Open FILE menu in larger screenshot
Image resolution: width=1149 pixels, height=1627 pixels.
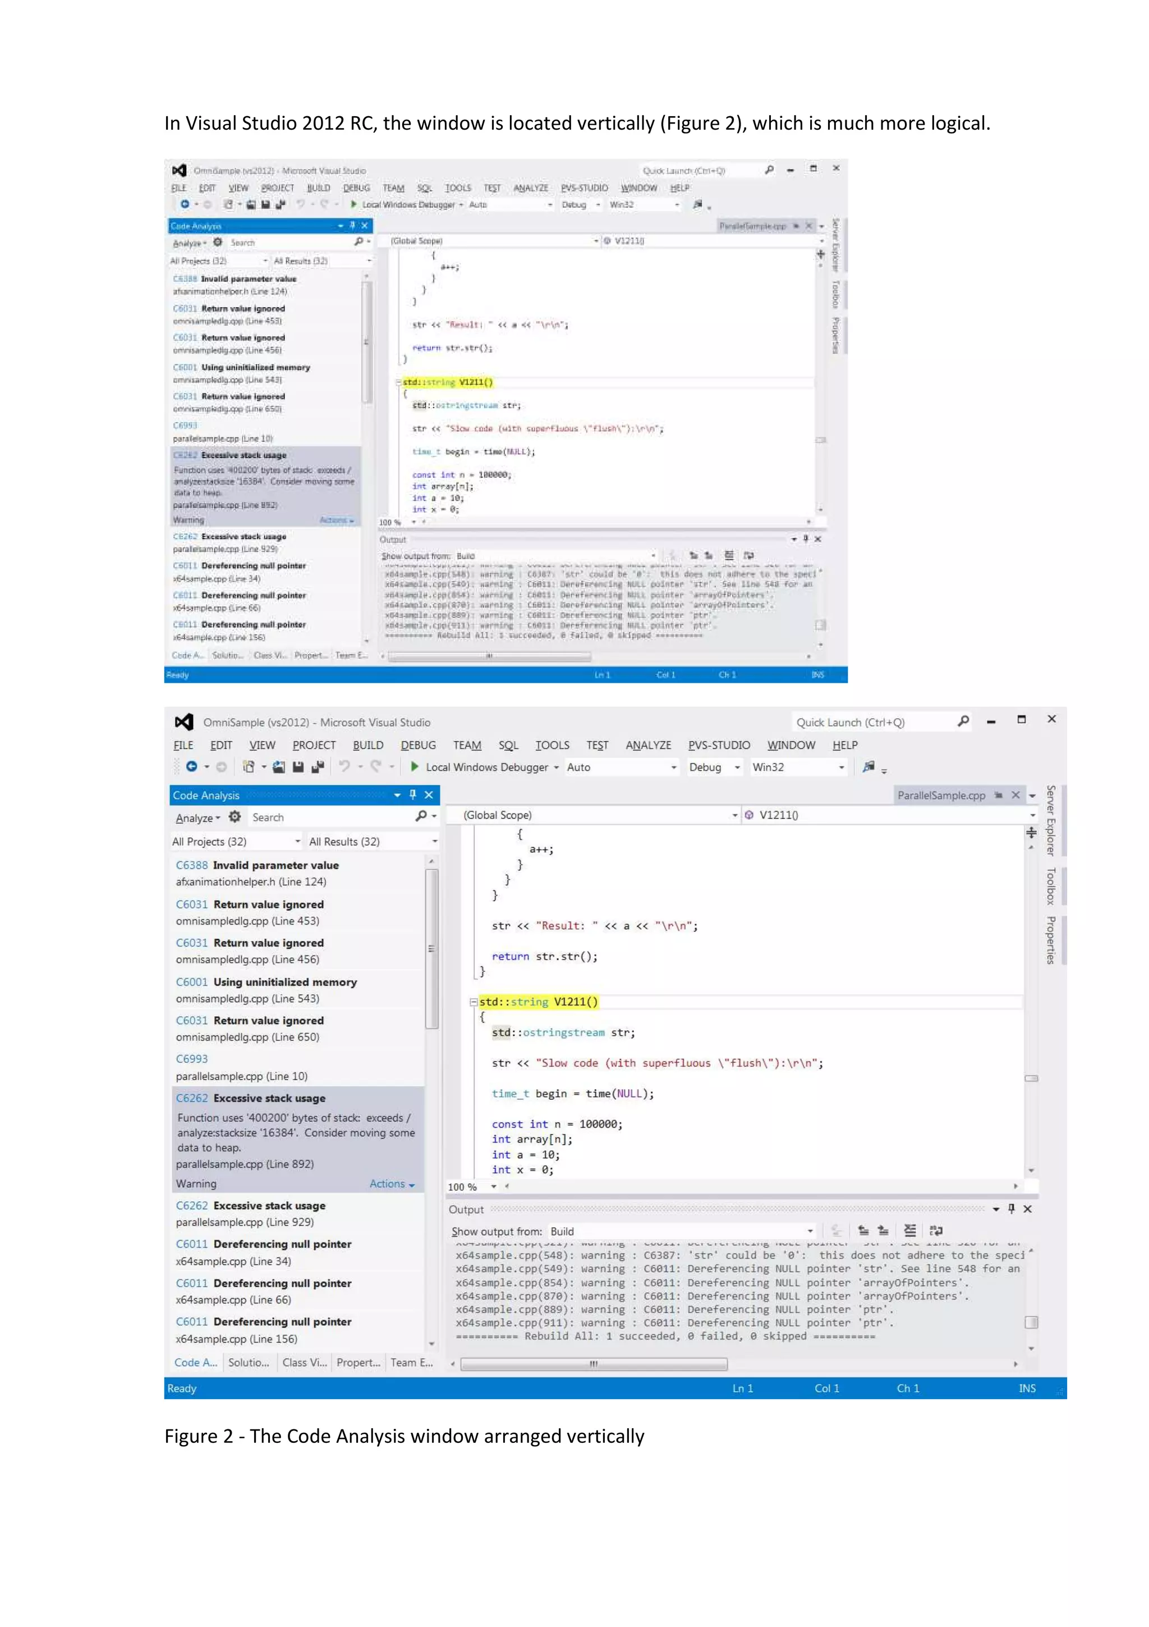pyautogui.click(x=183, y=746)
